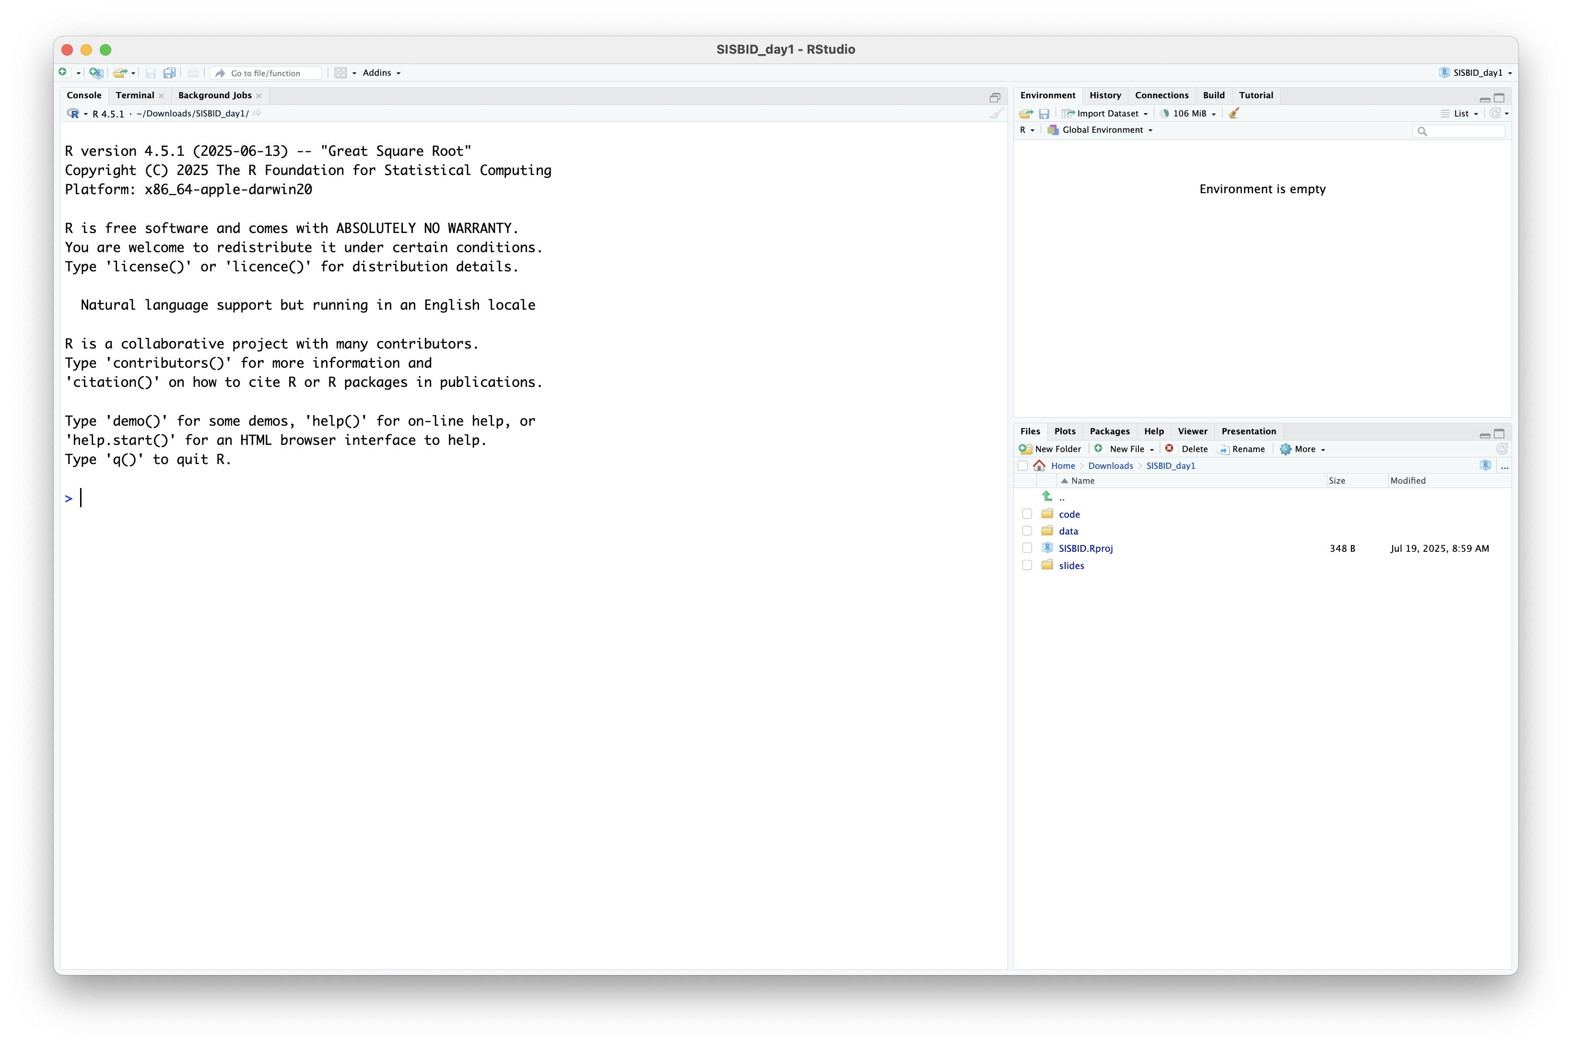Expand the Import Dataset dropdown
1572x1046 pixels.
click(1105, 114)
